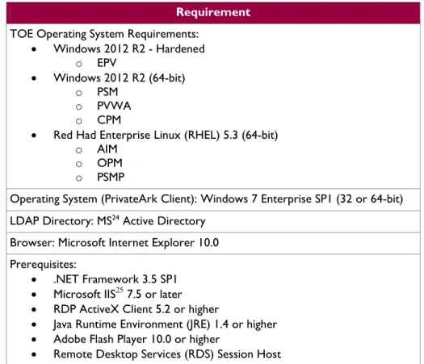Image resolution: width=424 pixels, height=364 pixels.
Task: Click the Windows 2012 R2 - Hardened entry
Action: pos(129,49)
